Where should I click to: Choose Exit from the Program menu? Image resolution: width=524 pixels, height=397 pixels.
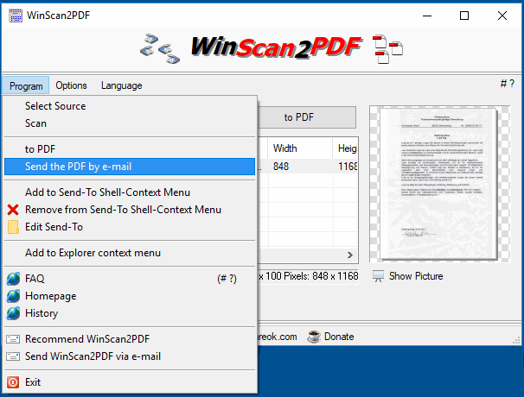[130, 382]
